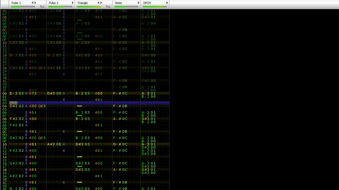Click the Triangle channel level meter

tap(89, 7)
